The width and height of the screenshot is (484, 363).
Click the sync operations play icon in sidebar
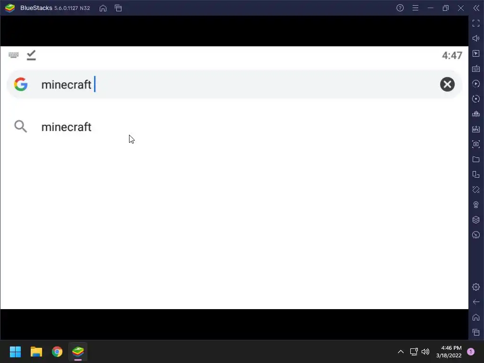pyautogui.click(x=476, y=84)
